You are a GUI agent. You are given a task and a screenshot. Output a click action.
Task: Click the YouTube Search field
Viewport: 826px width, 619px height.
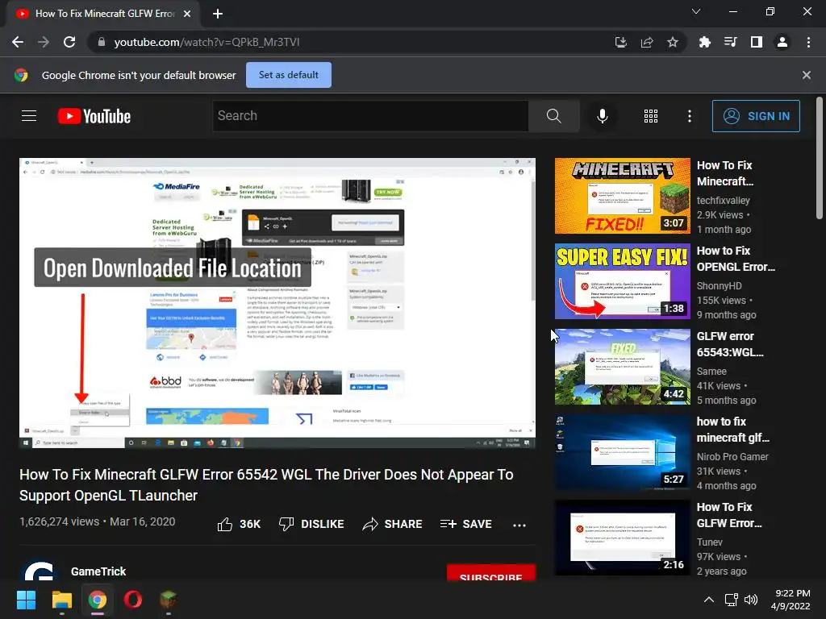coord(370,116)
